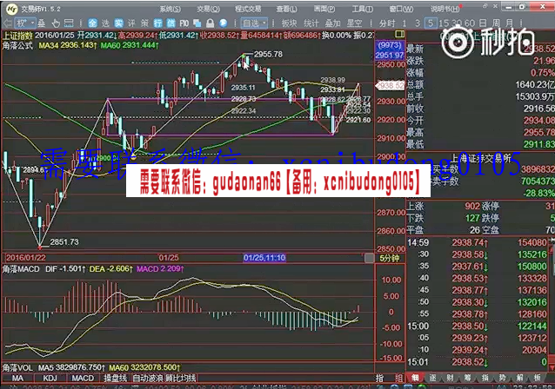This screenshot has width=555, height=389.
Task: Select the 月 monthly period button
Action: (509, 23)
